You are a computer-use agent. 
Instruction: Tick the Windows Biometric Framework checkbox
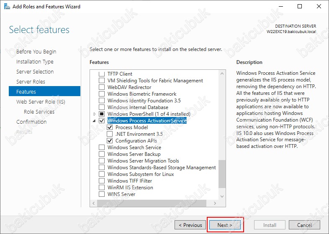[x=102, y=94]
